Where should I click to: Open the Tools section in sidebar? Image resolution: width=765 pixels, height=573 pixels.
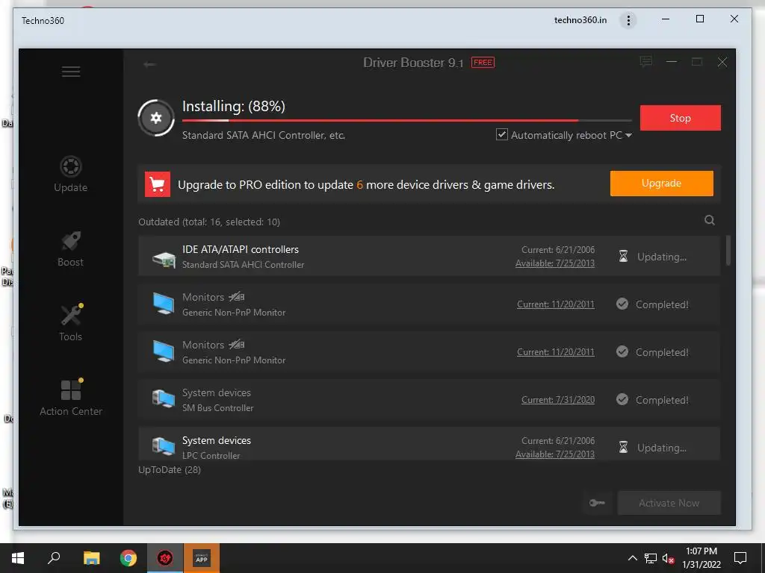(x=71, y=323)
